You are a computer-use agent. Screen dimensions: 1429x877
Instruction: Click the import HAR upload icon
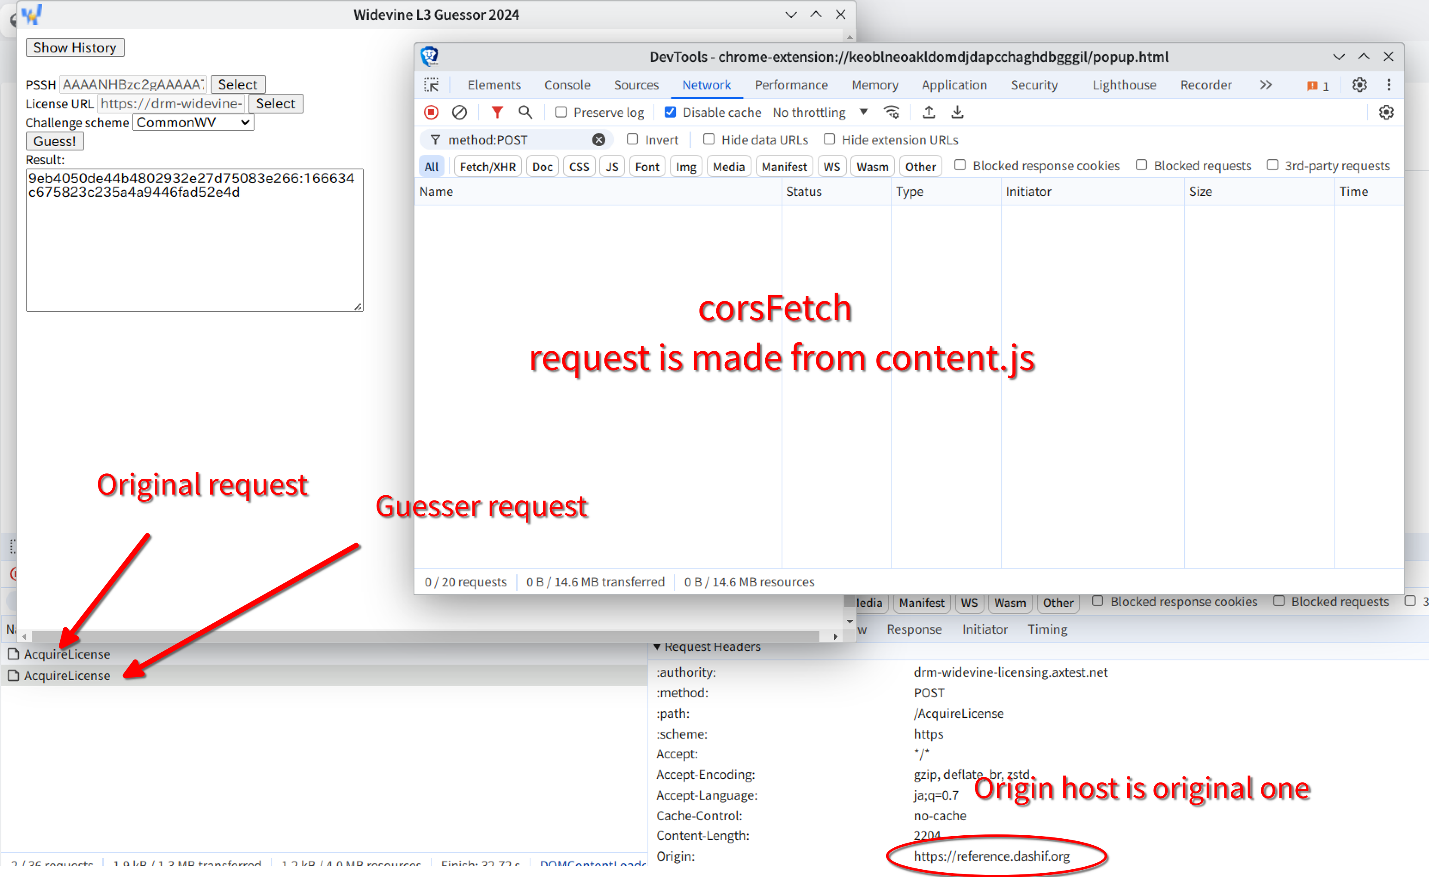(x=929, y=113)
